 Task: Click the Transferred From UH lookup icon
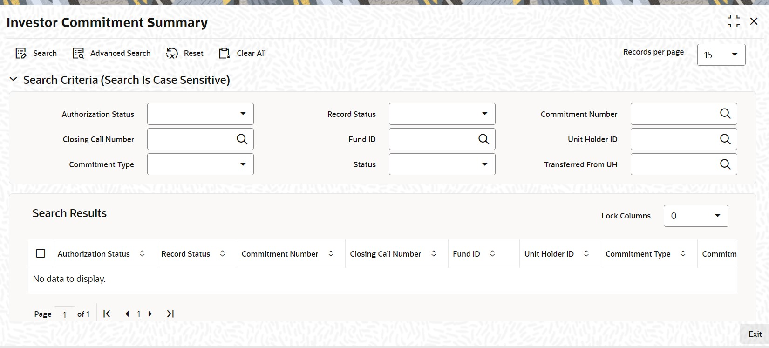[725, 164]
